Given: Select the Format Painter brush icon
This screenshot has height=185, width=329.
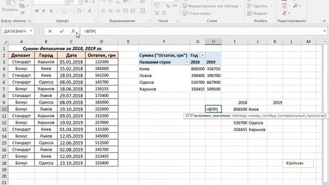Looking at the screenshot, I should tap(22, 13).
